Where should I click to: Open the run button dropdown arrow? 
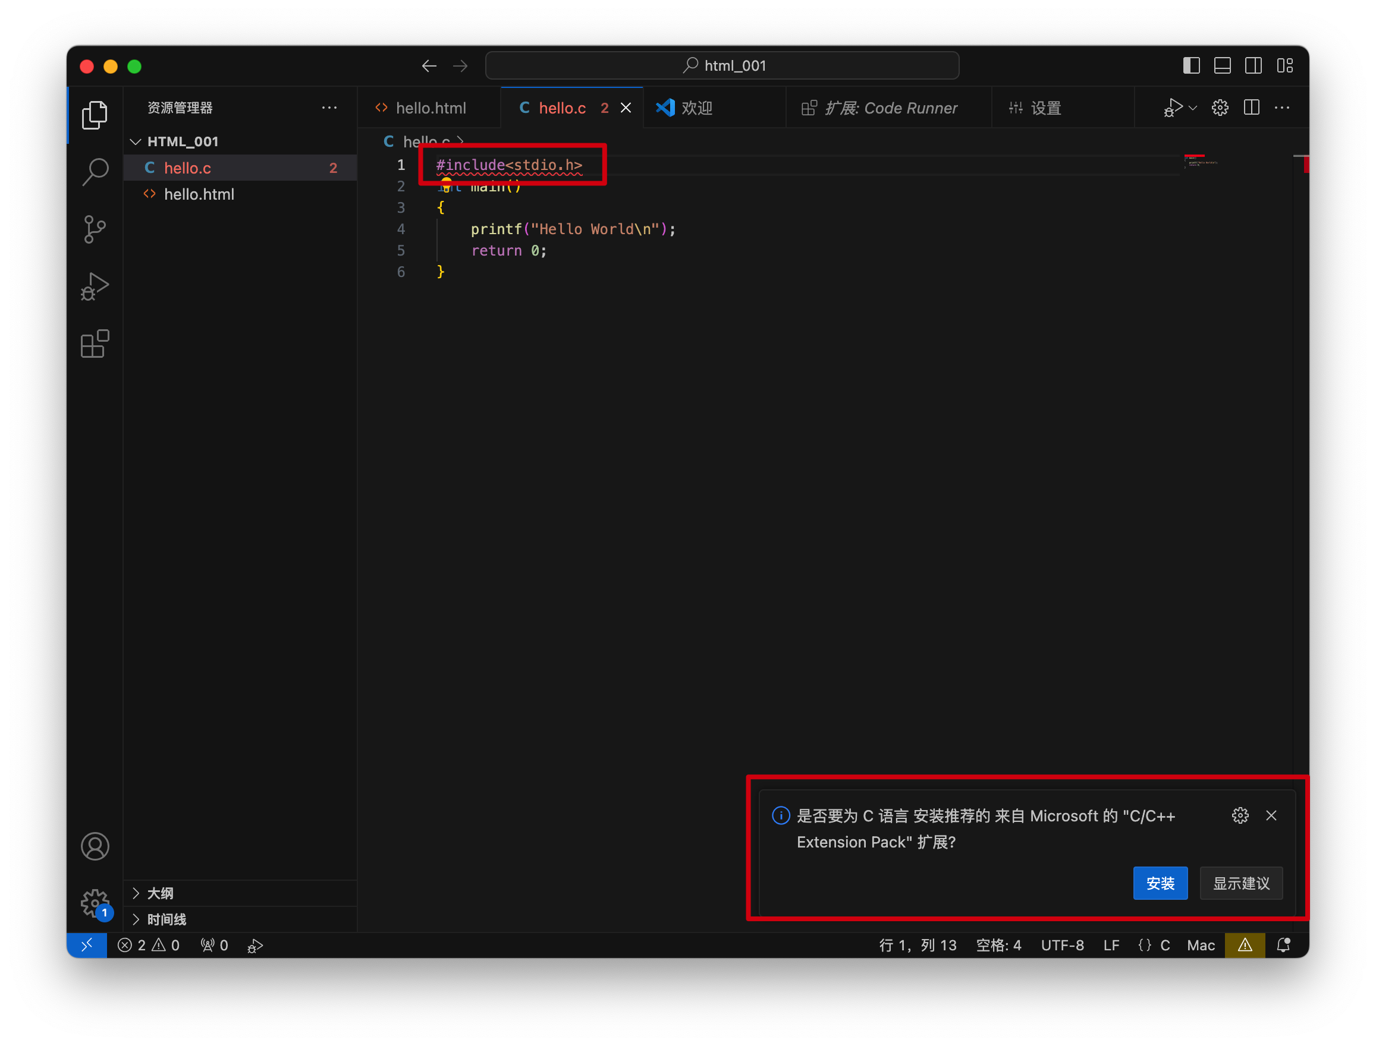tap(1192, 108)
